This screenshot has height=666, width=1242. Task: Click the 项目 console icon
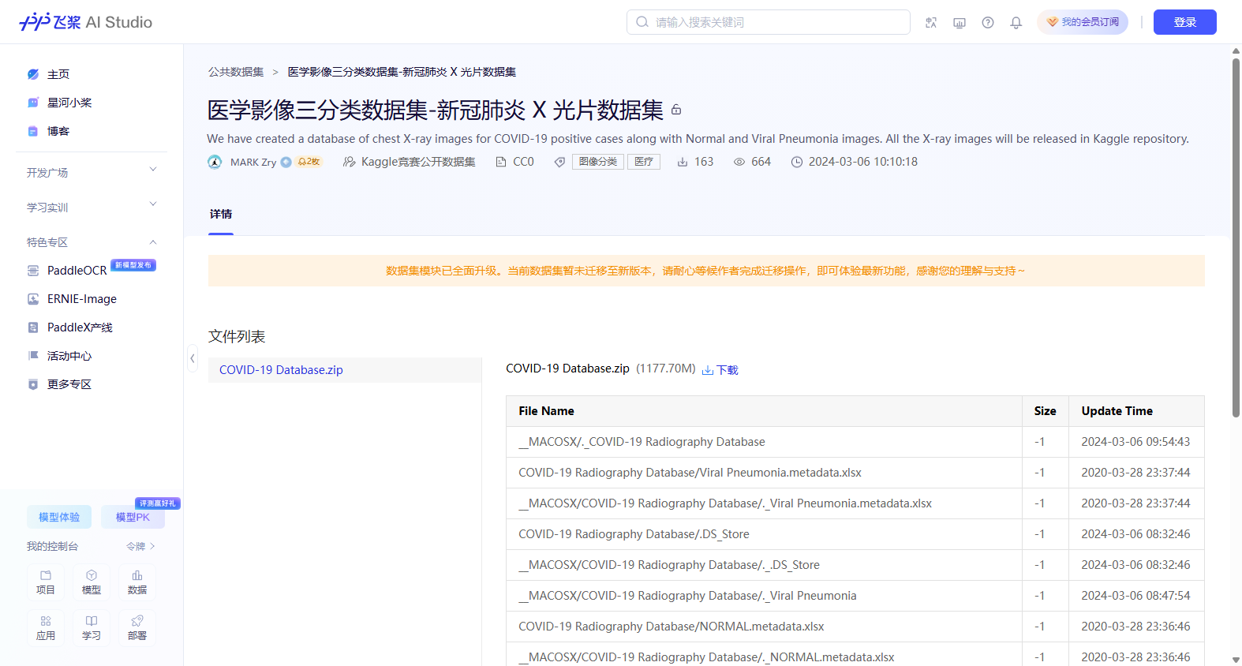click(x=46, y=582)
